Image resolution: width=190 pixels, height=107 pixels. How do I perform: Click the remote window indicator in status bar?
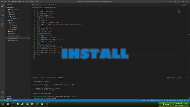(x=2, y=100)
